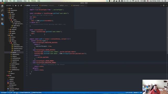Open Notification Center icon in menu bar
The image size is (168, 94).
tap(165, 1)
